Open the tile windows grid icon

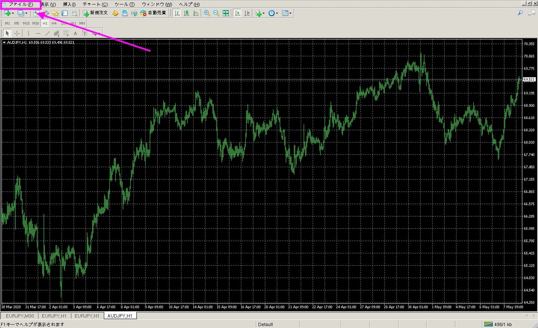coord(226,13)
